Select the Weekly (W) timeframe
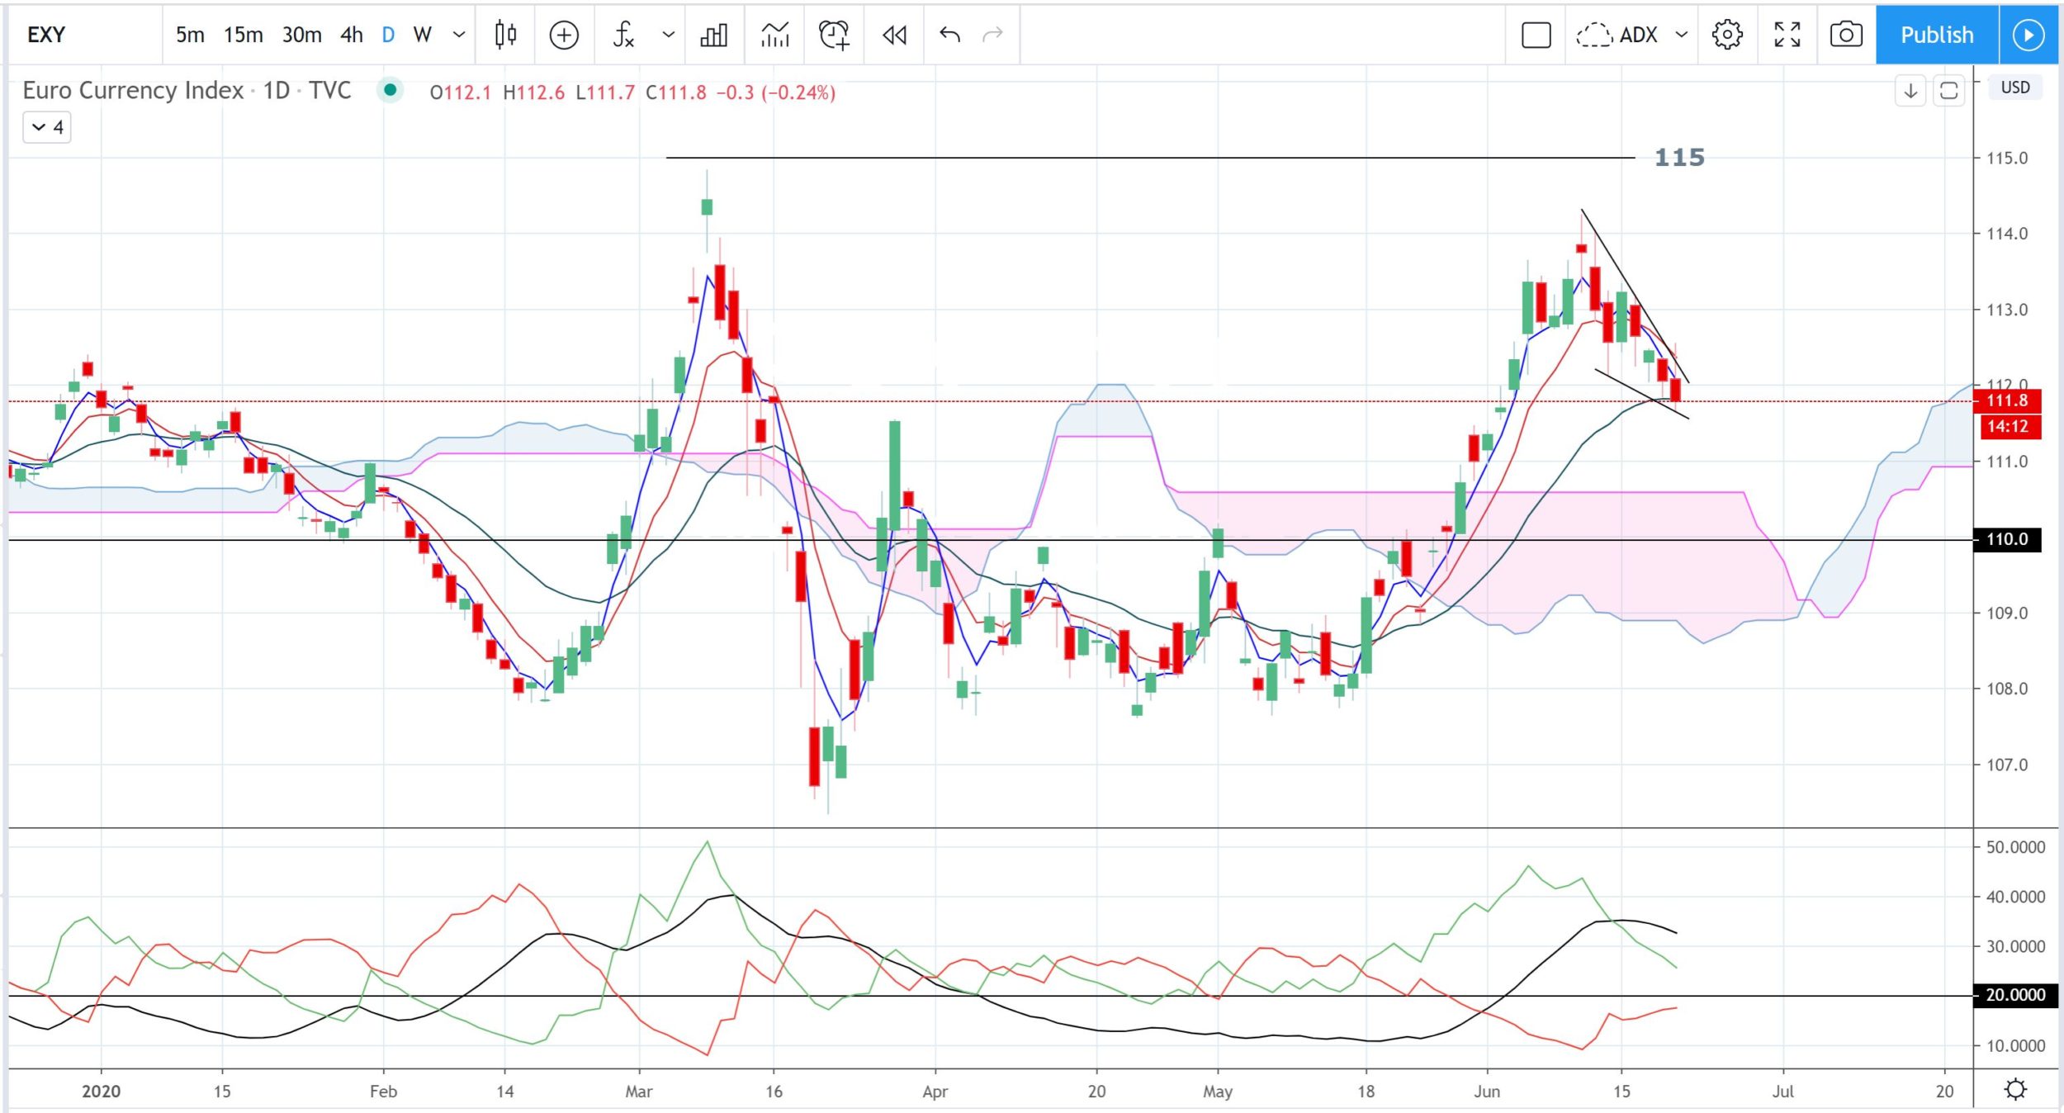Image resolution: width=2064 pixels, height=1113 pixels. tap(422, 35)
